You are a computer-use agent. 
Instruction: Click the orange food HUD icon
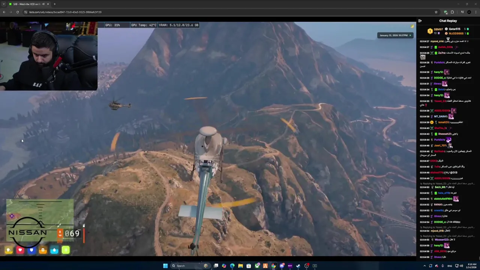tap(43, 250)
